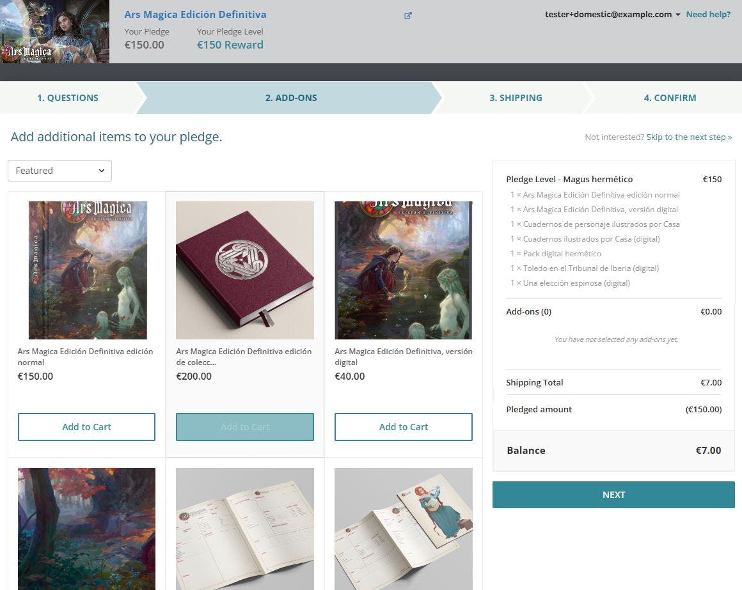Image resolution: width=742 pixels, height=590 pixels.
Task: View the edición normal book cover image
Action: tap(88, 270)
